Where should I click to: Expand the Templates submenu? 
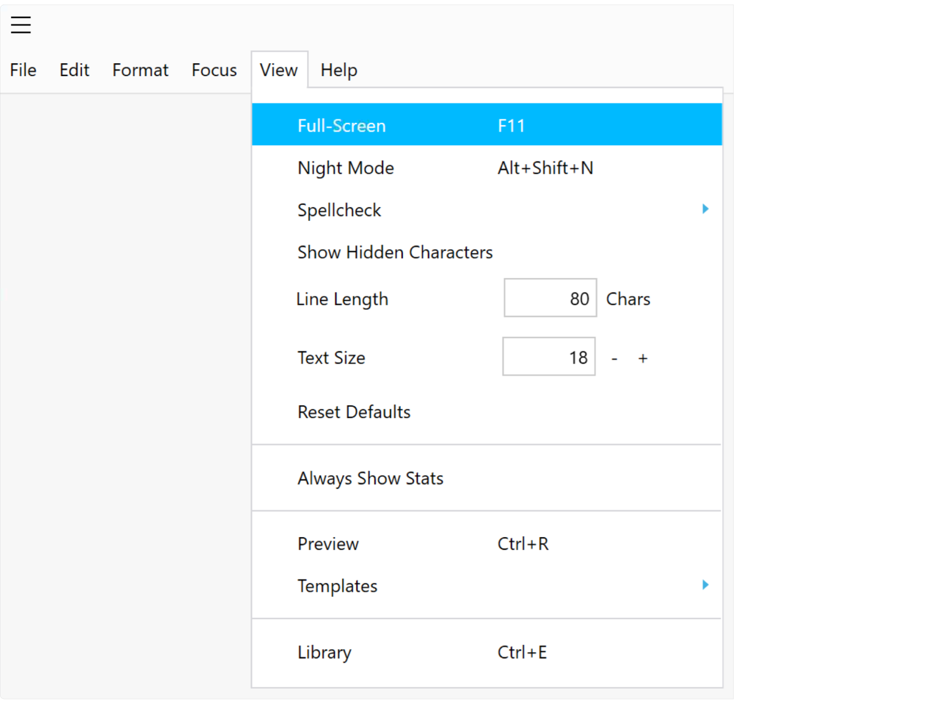tap(487, 586)
